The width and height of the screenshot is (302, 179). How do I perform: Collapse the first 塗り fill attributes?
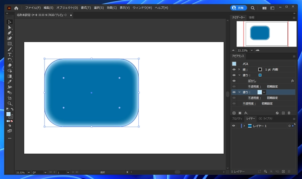tap(239, 75)
